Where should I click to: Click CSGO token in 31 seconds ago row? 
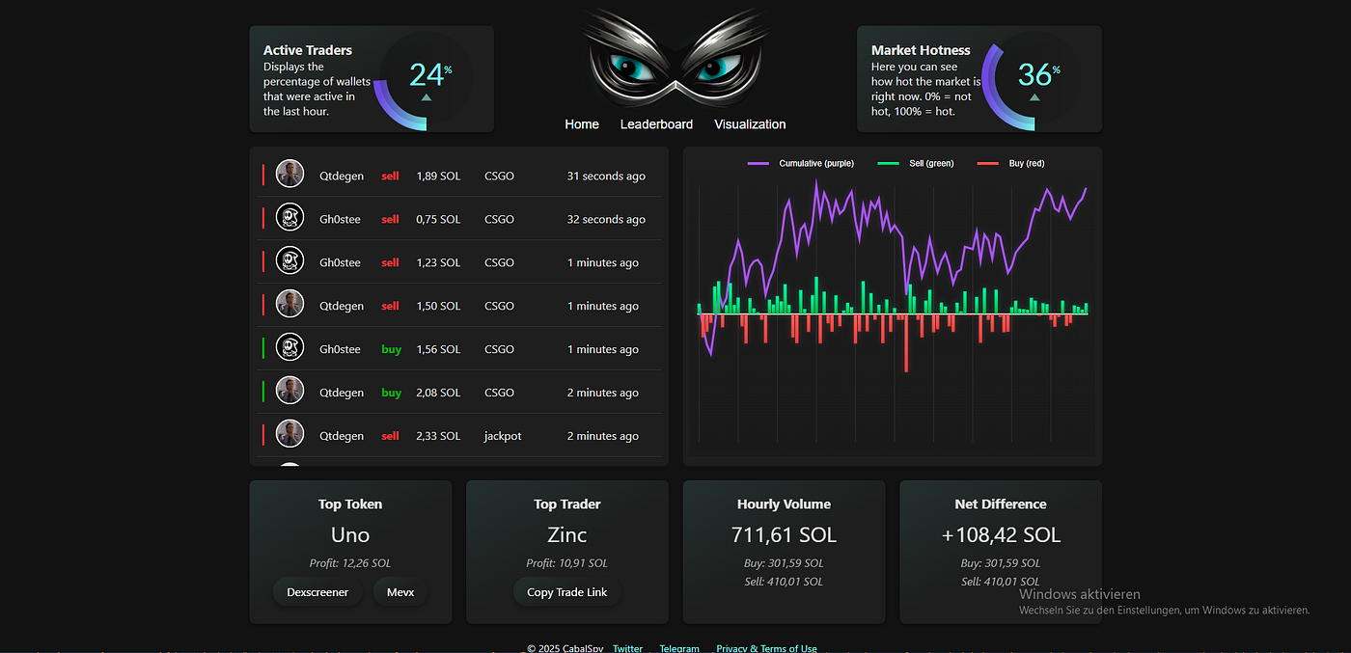pyautogui.click(x=499, y=177)
